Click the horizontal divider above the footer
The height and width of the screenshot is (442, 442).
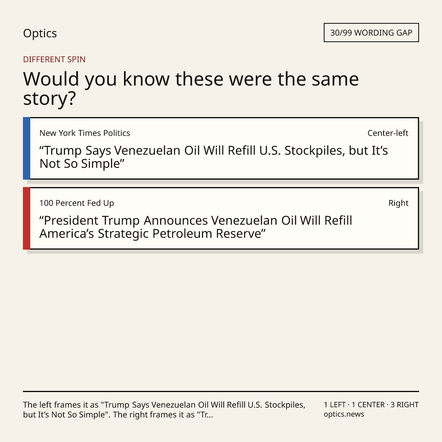coord(221,391)
